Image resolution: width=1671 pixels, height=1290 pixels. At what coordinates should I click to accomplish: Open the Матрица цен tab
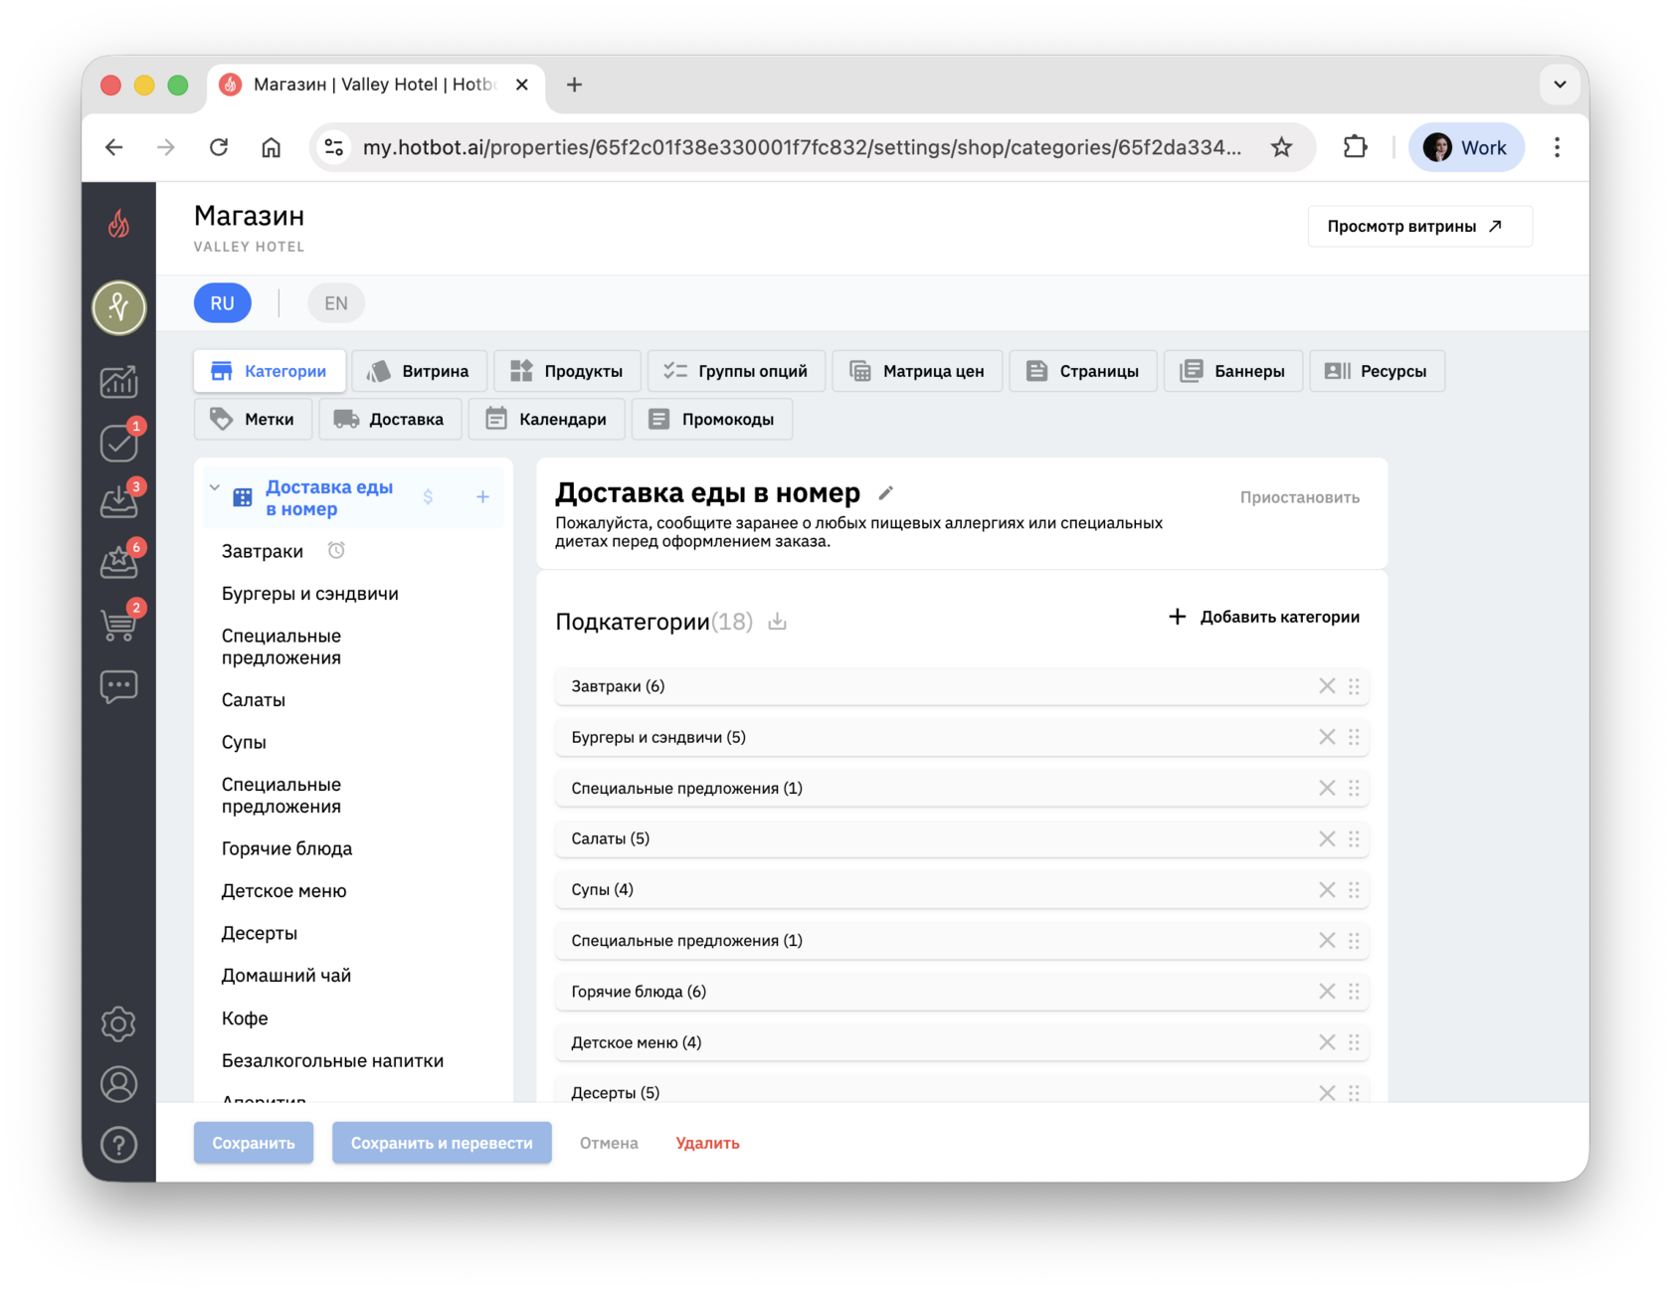click(917, 371)
